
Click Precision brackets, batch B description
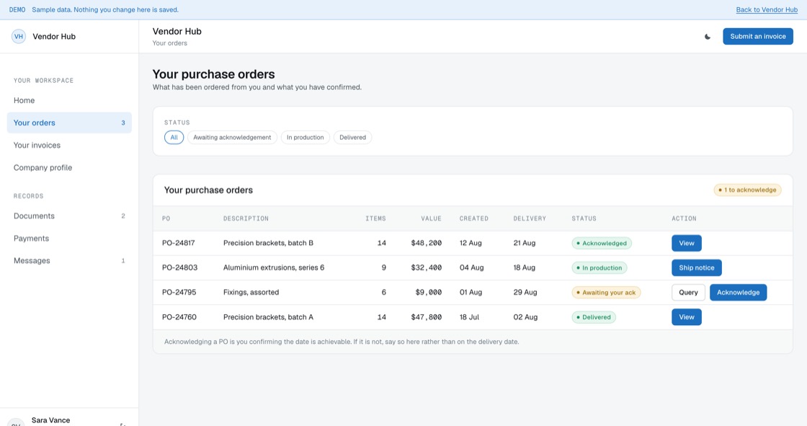pyautogui.click(x=268, y=243)
